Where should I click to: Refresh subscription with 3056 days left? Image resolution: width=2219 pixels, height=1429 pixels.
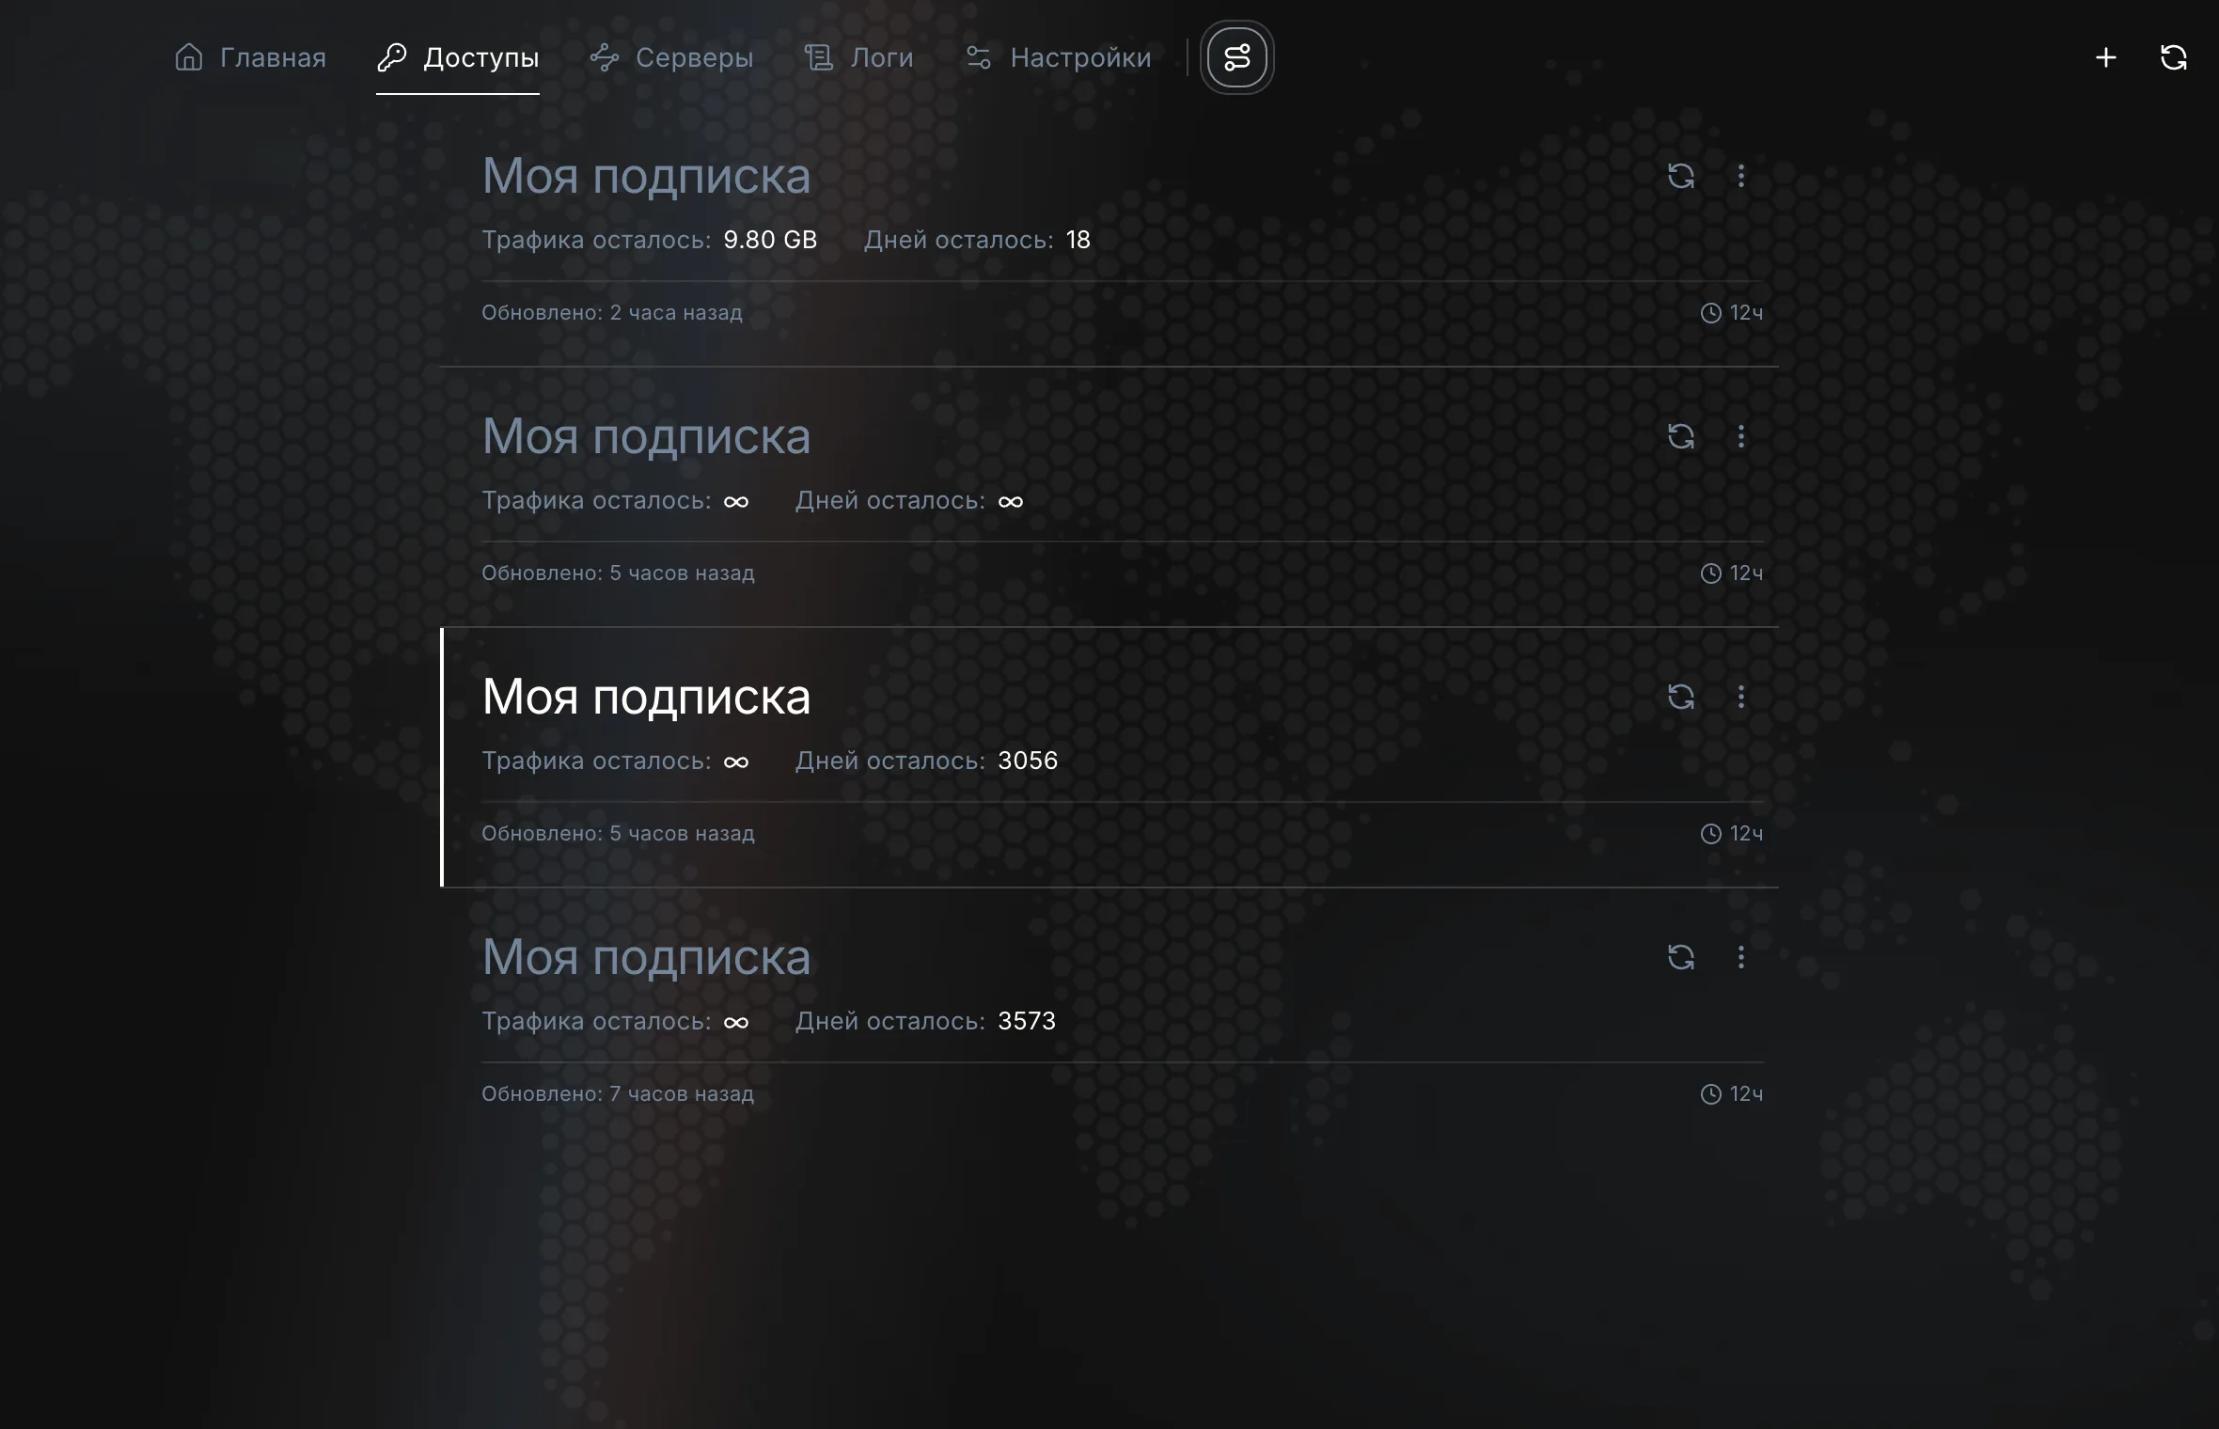coord(1681,697)
